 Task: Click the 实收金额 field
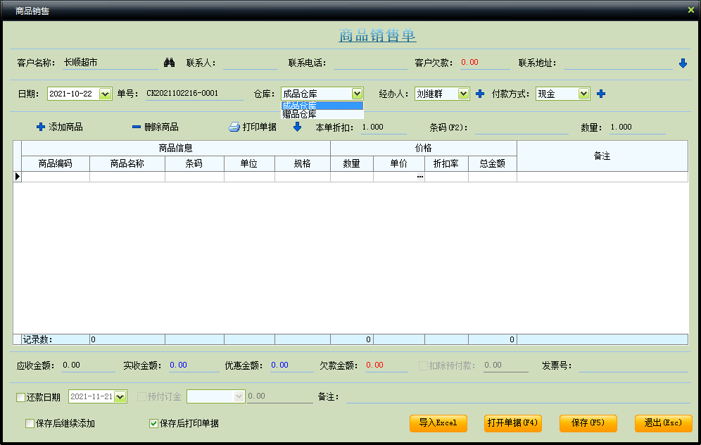(194, 365)
